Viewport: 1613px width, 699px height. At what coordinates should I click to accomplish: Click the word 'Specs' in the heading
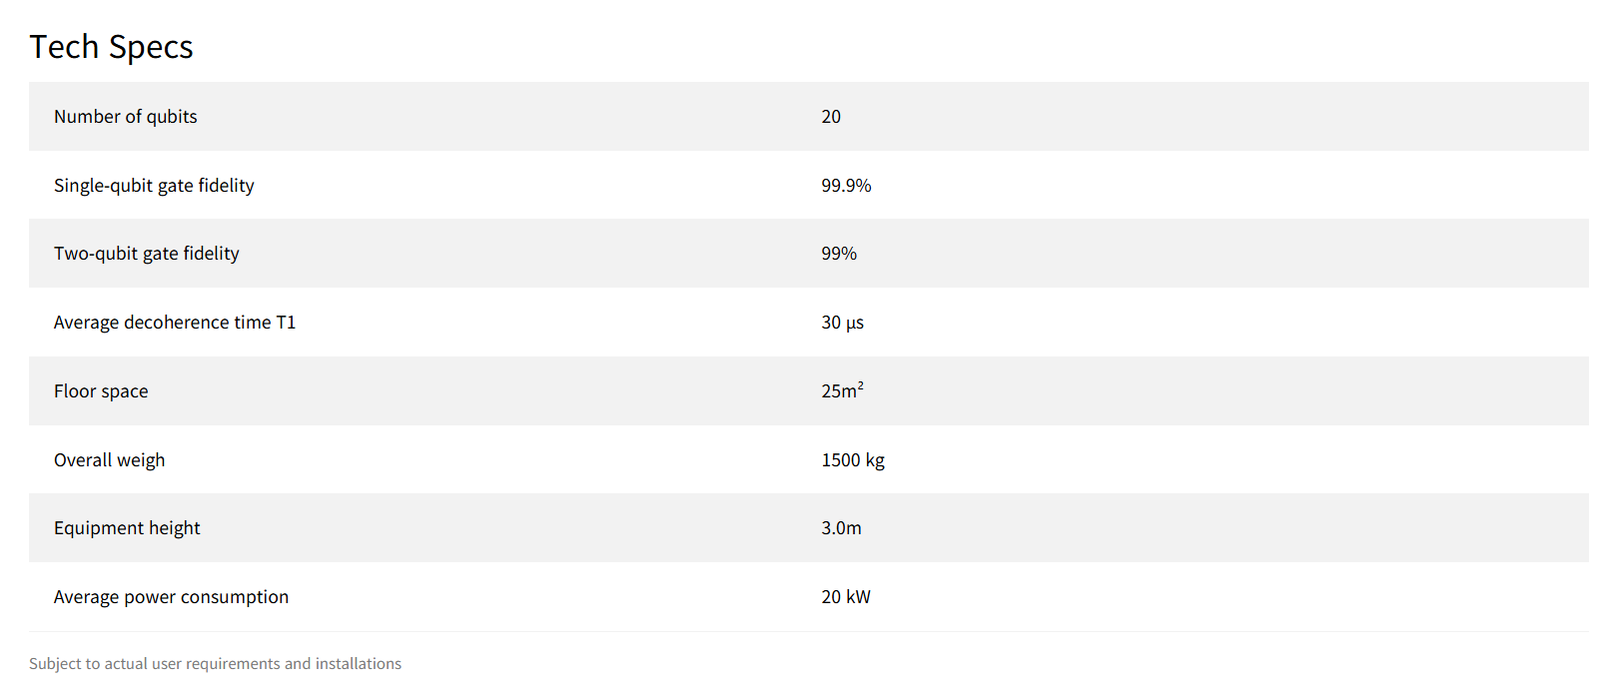151,47
